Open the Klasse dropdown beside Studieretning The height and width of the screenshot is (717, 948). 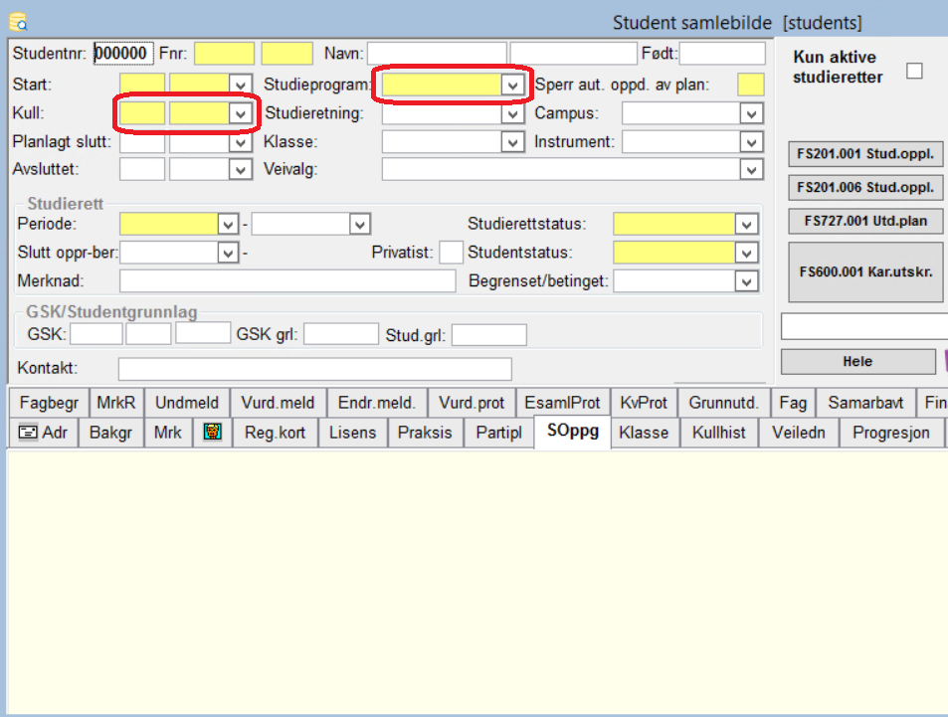[512, 142]
